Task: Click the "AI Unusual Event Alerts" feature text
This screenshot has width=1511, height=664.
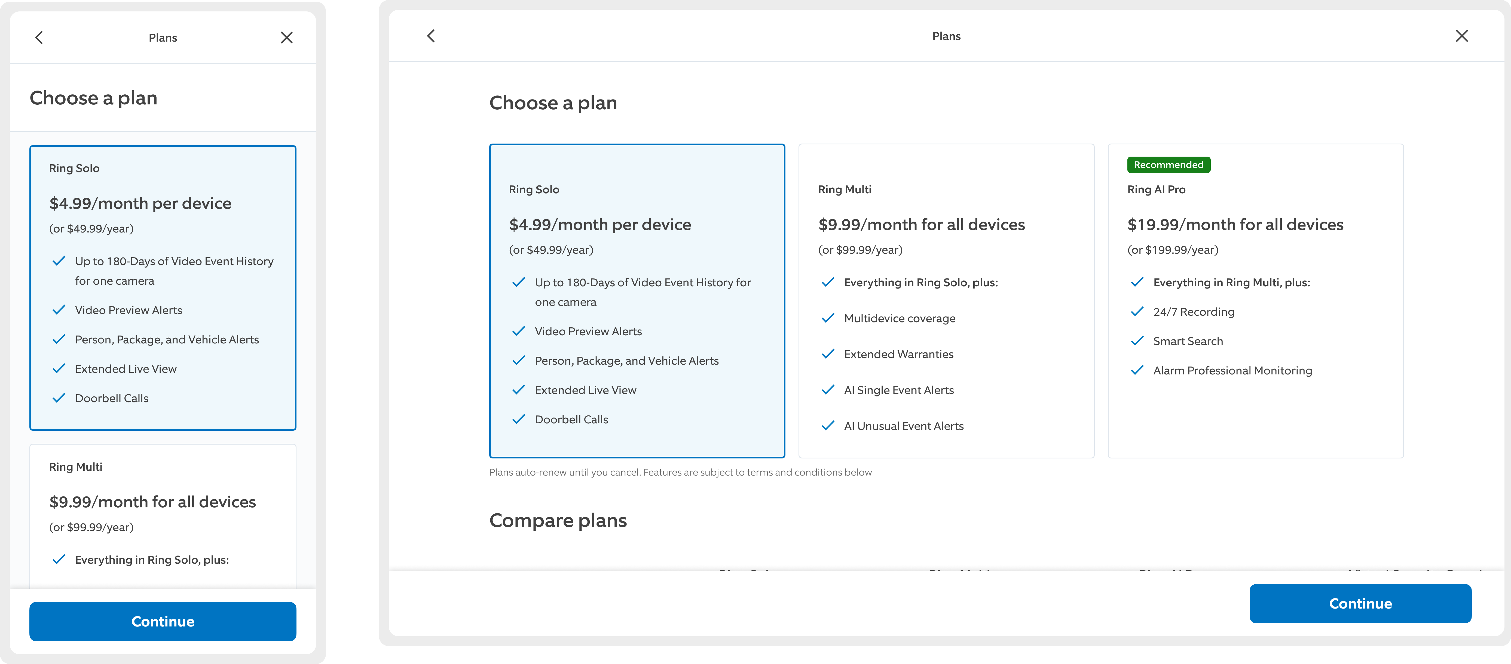Action: coord(904,426)
